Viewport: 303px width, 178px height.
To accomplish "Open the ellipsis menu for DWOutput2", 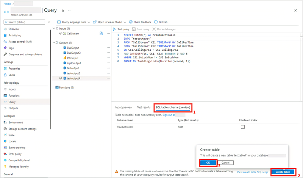I will (108, 53).
